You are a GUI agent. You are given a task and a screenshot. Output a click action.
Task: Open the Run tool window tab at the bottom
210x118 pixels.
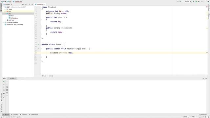click(x=6, y=115)
